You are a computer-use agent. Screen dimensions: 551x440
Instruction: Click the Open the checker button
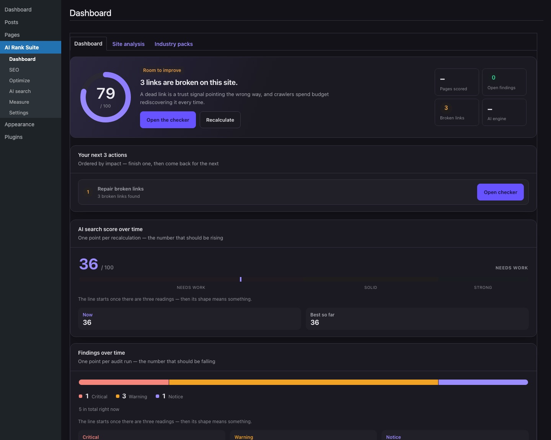pos(168,120)
